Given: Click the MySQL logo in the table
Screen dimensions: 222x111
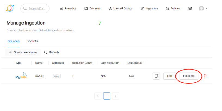Looking at the screenshot, I should pyautogui.click(x=21, y=76).
